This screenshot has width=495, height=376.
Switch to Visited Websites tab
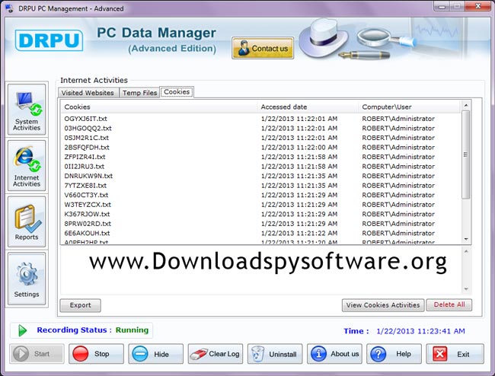(88, 93)
